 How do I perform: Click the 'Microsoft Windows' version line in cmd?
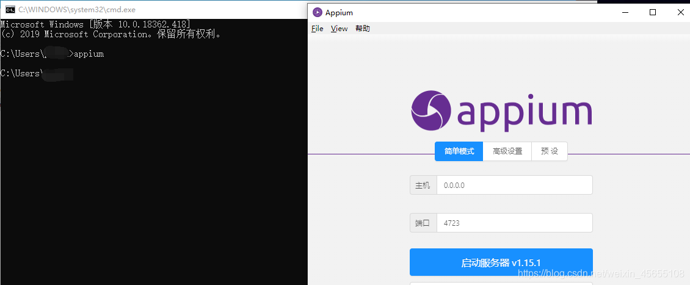(x=96, y=24)
